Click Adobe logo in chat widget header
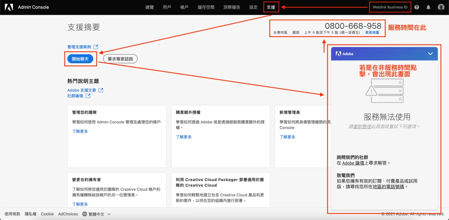The image size is (449, 220). coord(338,54)
